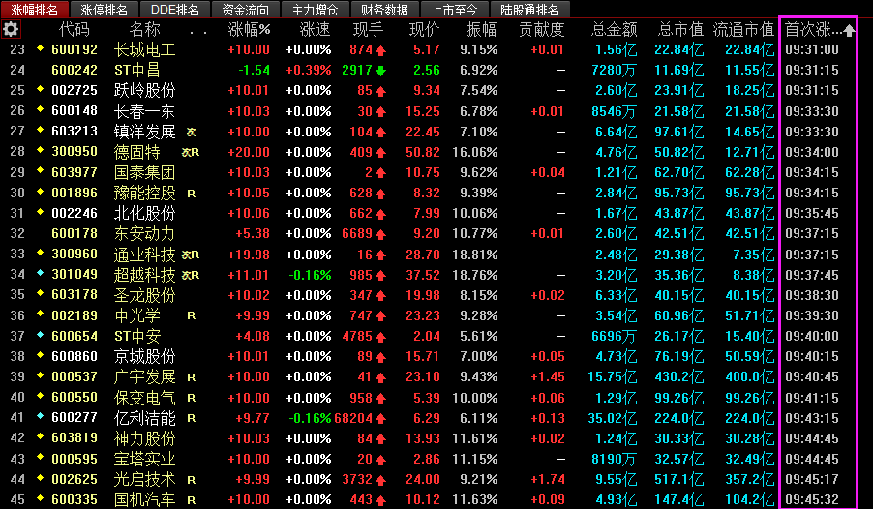Sort by 流通市值 column header
Screen dimensions: 873x509
744,30
